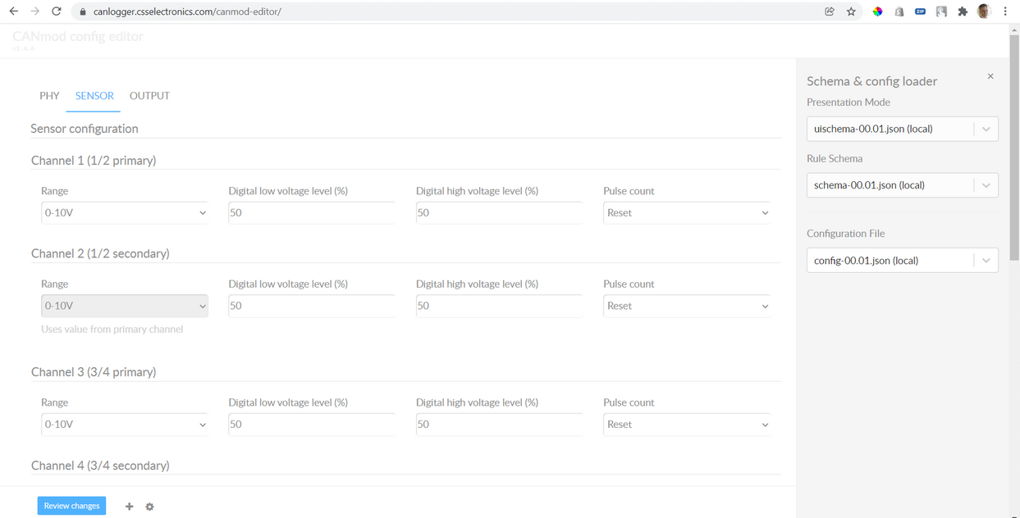Click the site padlock security icon

[x=83, y=11]
